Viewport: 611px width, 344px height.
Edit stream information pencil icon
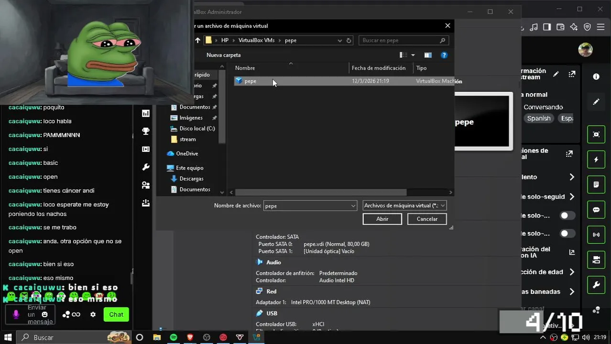pos(556,74)
